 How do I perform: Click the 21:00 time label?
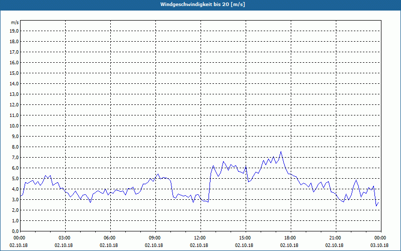(x=336, y=238)
